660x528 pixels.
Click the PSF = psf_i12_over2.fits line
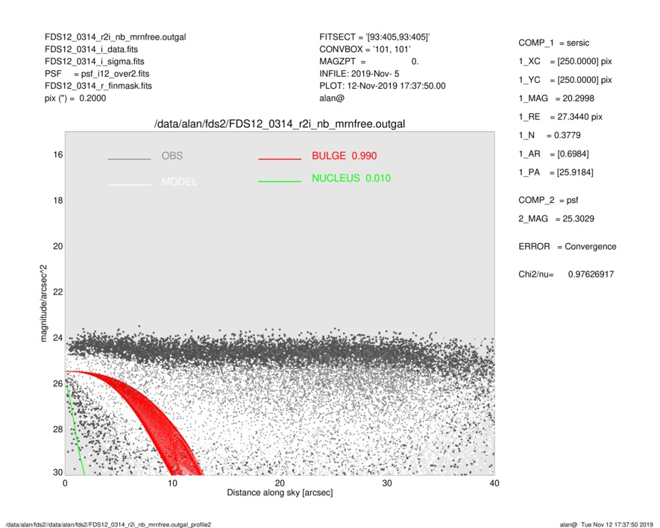(x=97, y=74)
